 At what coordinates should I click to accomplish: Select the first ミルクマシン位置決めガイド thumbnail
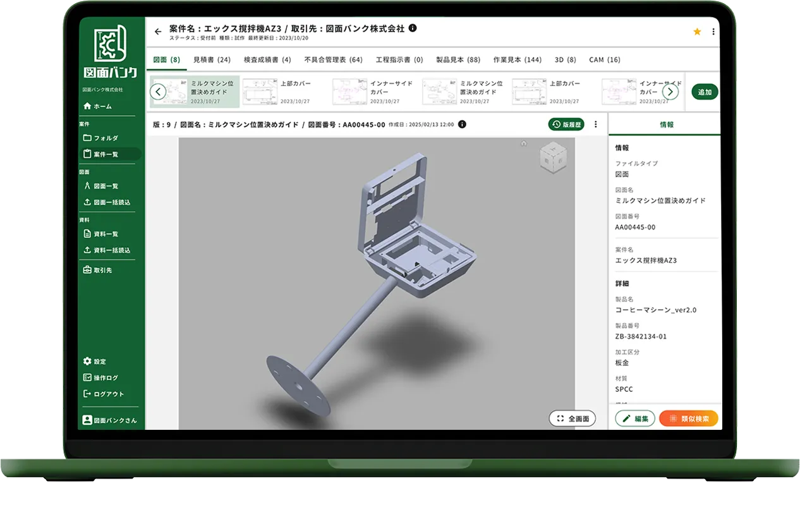coord(195,92)
